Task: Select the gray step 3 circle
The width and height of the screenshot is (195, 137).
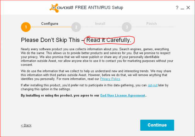Action: [127, 27]
